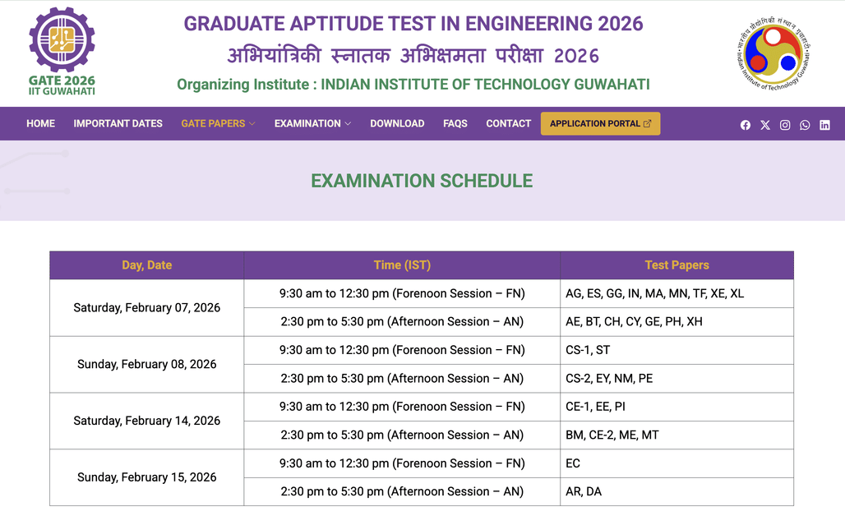Open the Facebook icon in the navbar
This screenshot has height=525, width=845.
click(x=746, y=125)
